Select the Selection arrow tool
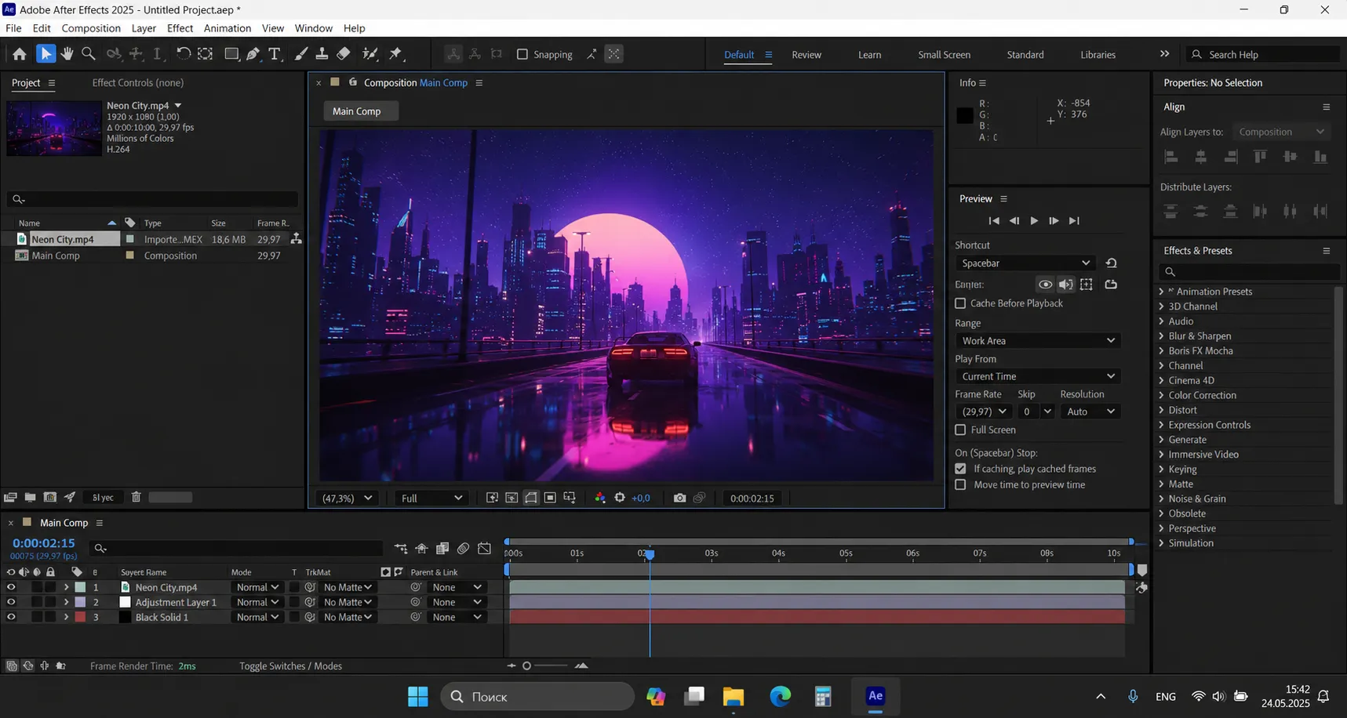 (x=46, y=54)
